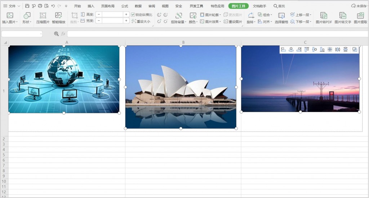Switch to Data (数据) tab
This screenshot has width=369, height=198.
[x=138, y=6]
